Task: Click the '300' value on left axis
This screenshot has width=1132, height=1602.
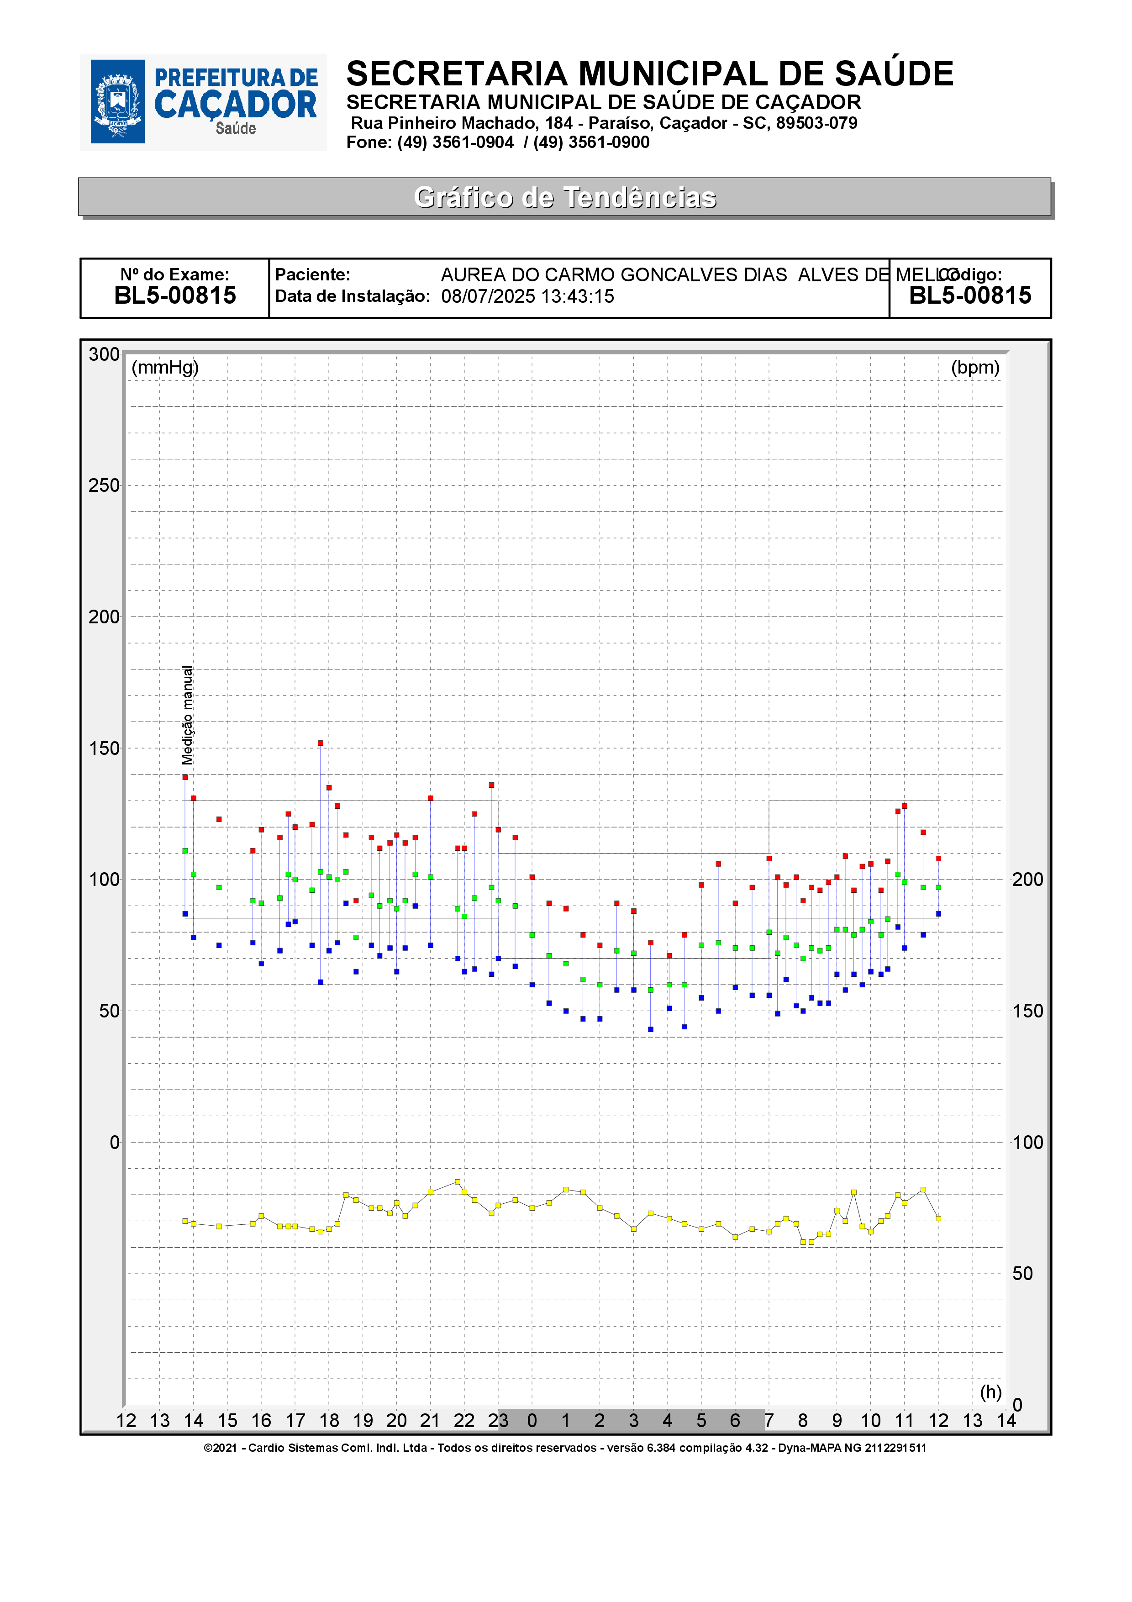Action: click(104, 354)
